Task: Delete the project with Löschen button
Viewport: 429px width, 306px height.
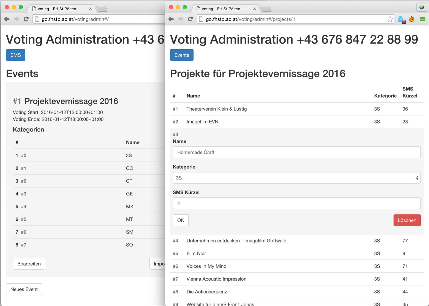Action: (407, 220)
